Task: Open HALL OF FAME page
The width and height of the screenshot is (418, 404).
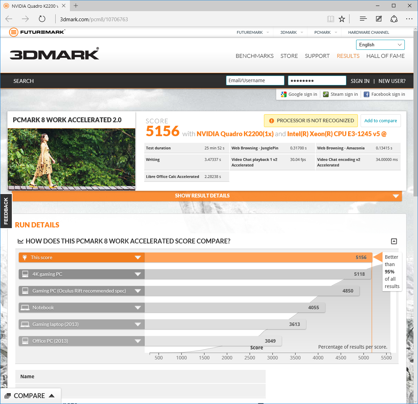Action: pos(385,56)
